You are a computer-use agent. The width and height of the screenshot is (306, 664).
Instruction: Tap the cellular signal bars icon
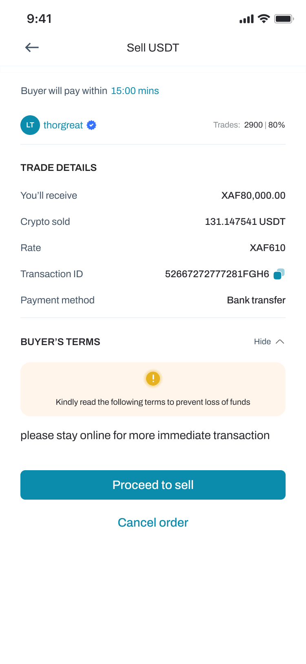(x=246, y=19)
